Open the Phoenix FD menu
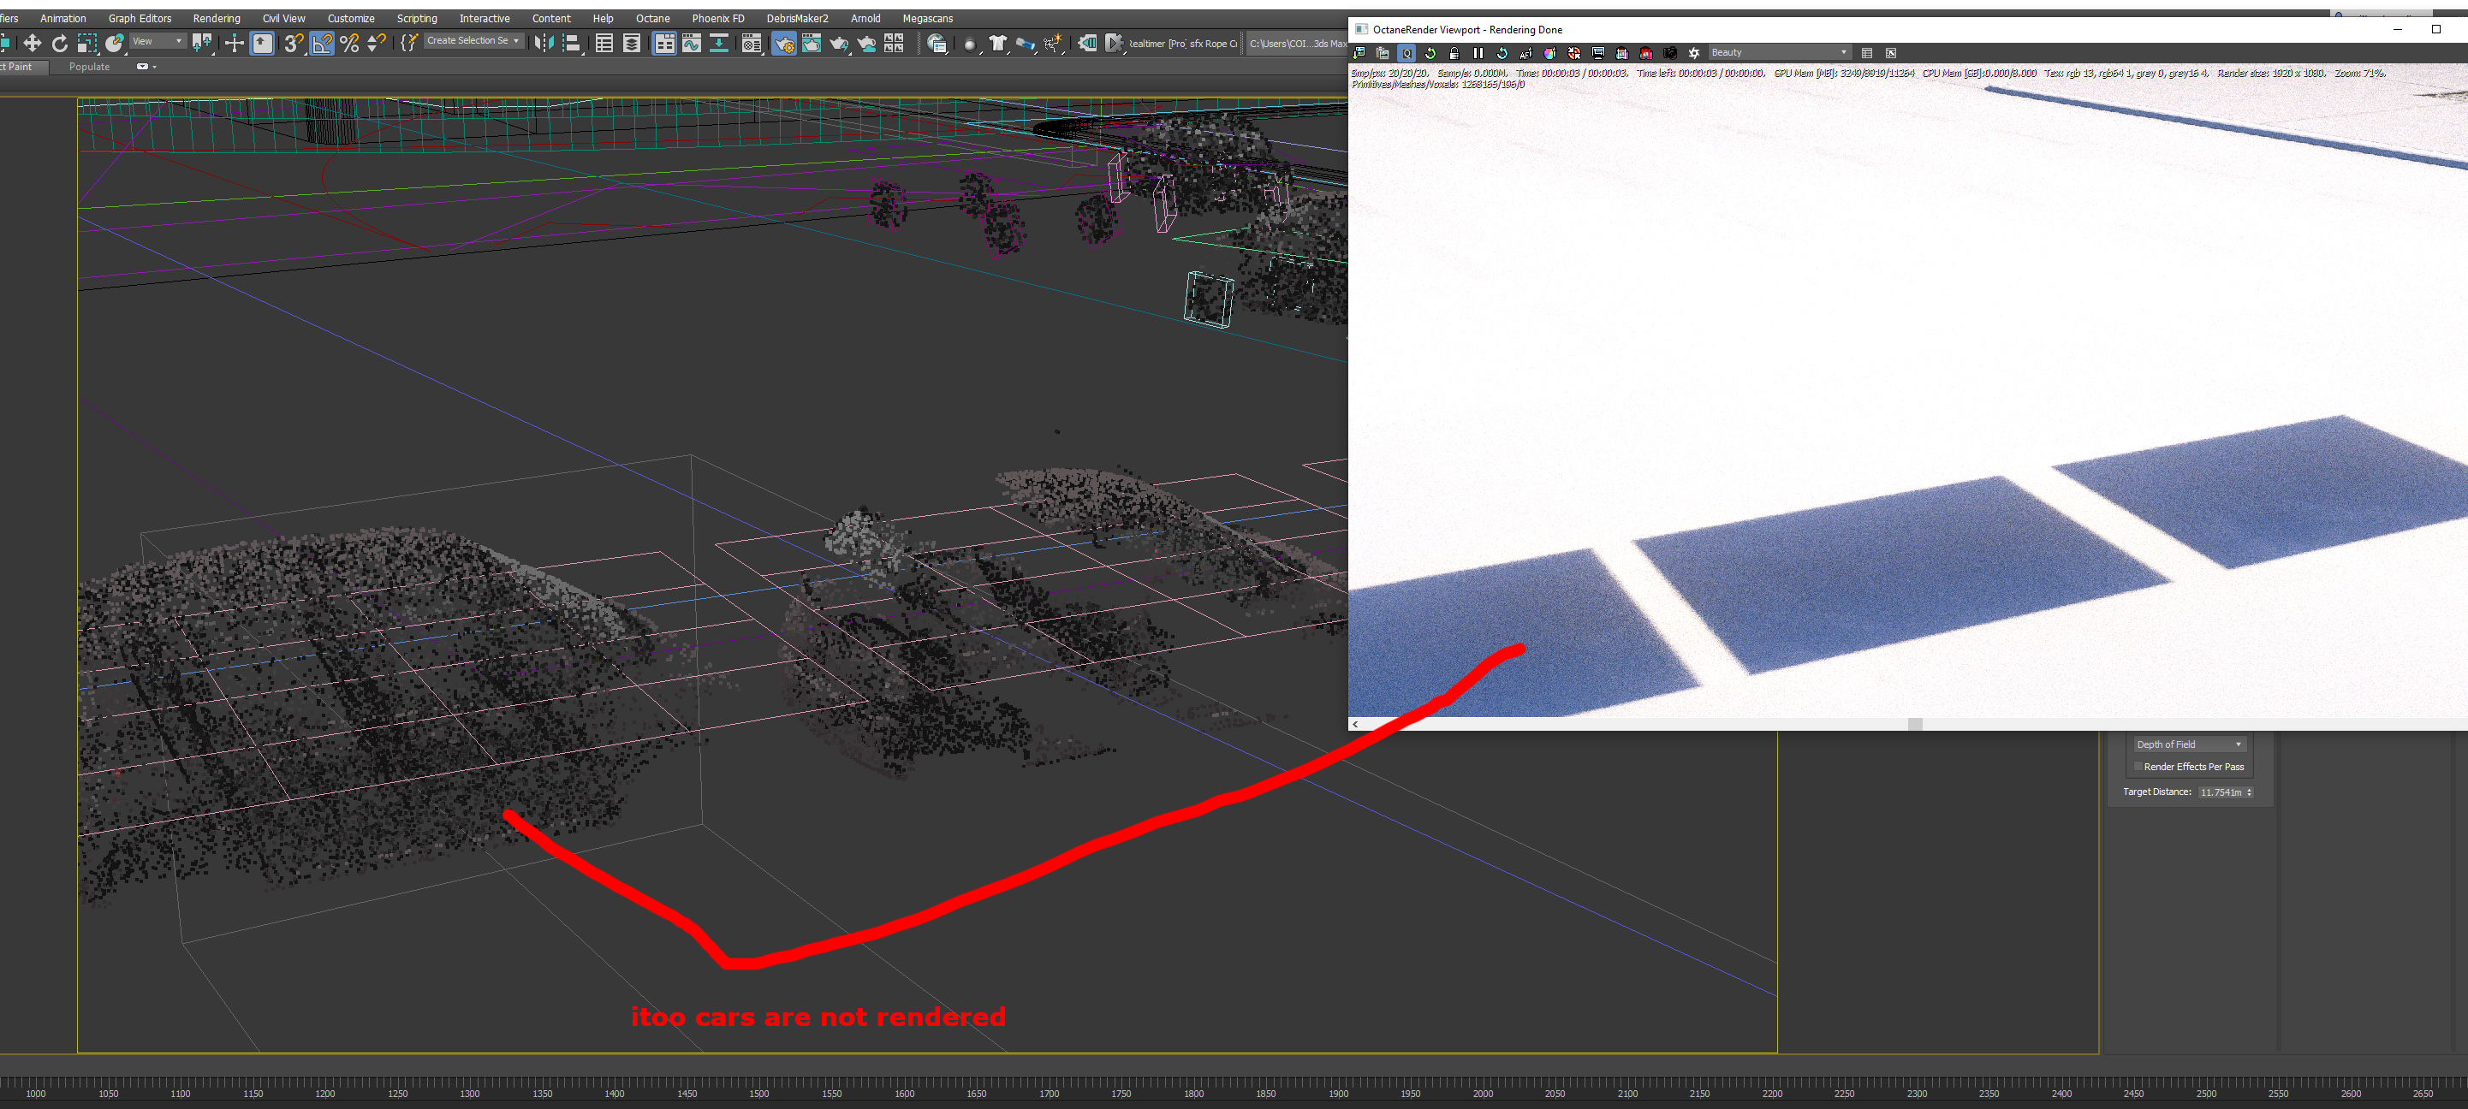Screen dimensions: 2468x1109 (717, 18)
